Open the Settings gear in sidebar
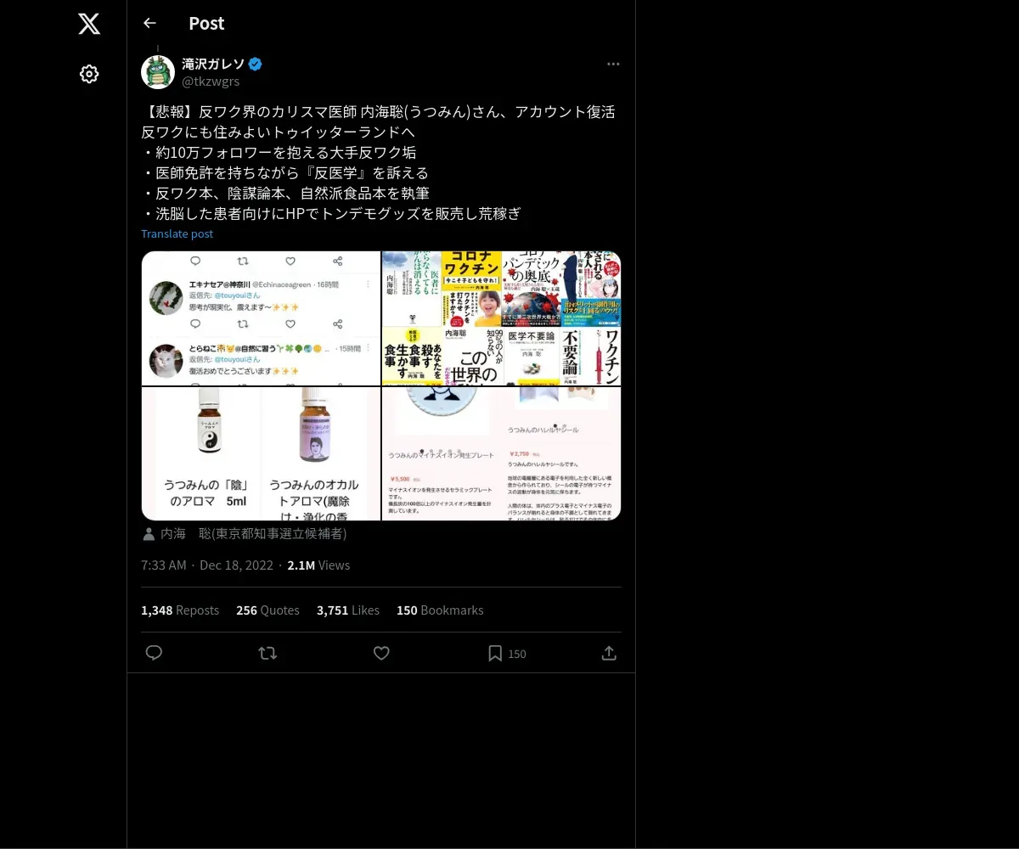This screenshot has height=849, width=1019. [89, 74]
